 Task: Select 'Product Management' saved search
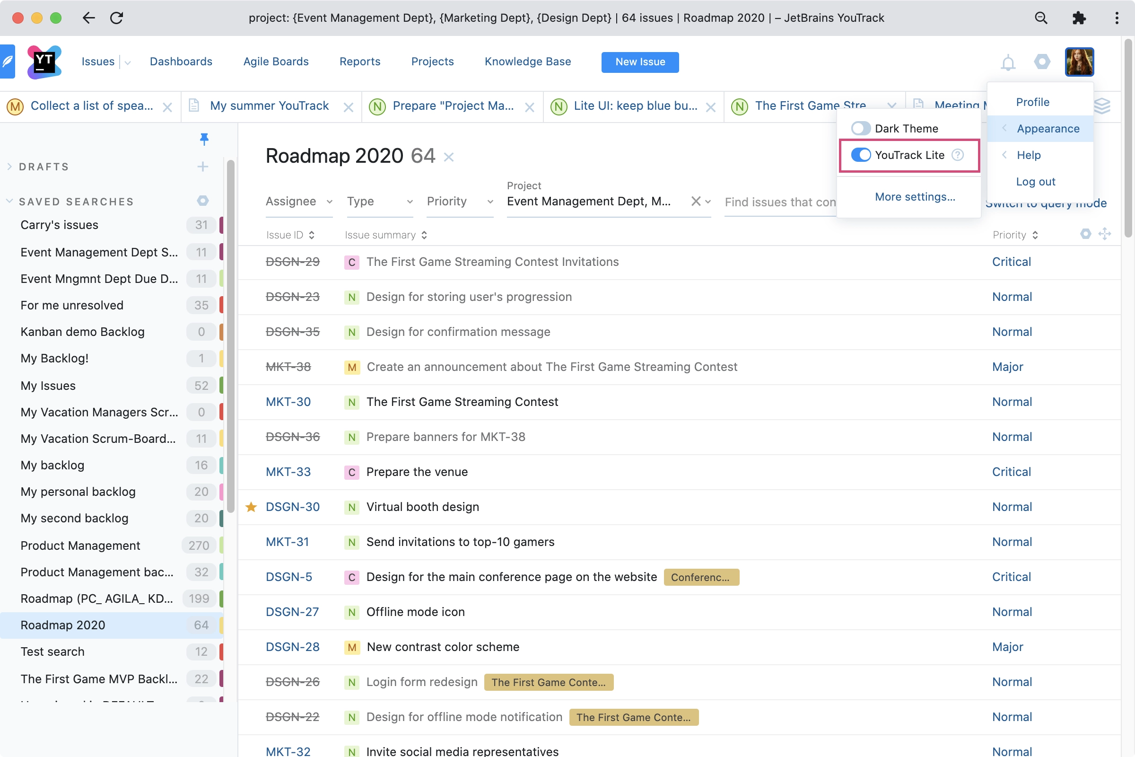[112, 545]
